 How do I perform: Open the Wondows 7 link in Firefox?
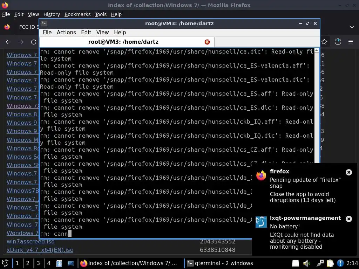23,233
